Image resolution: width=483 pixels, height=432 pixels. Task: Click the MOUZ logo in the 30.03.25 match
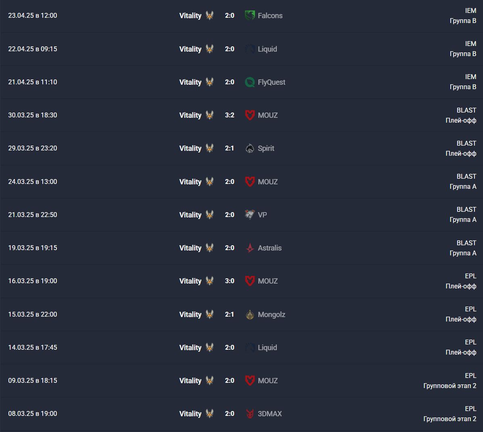pos(250,115)
